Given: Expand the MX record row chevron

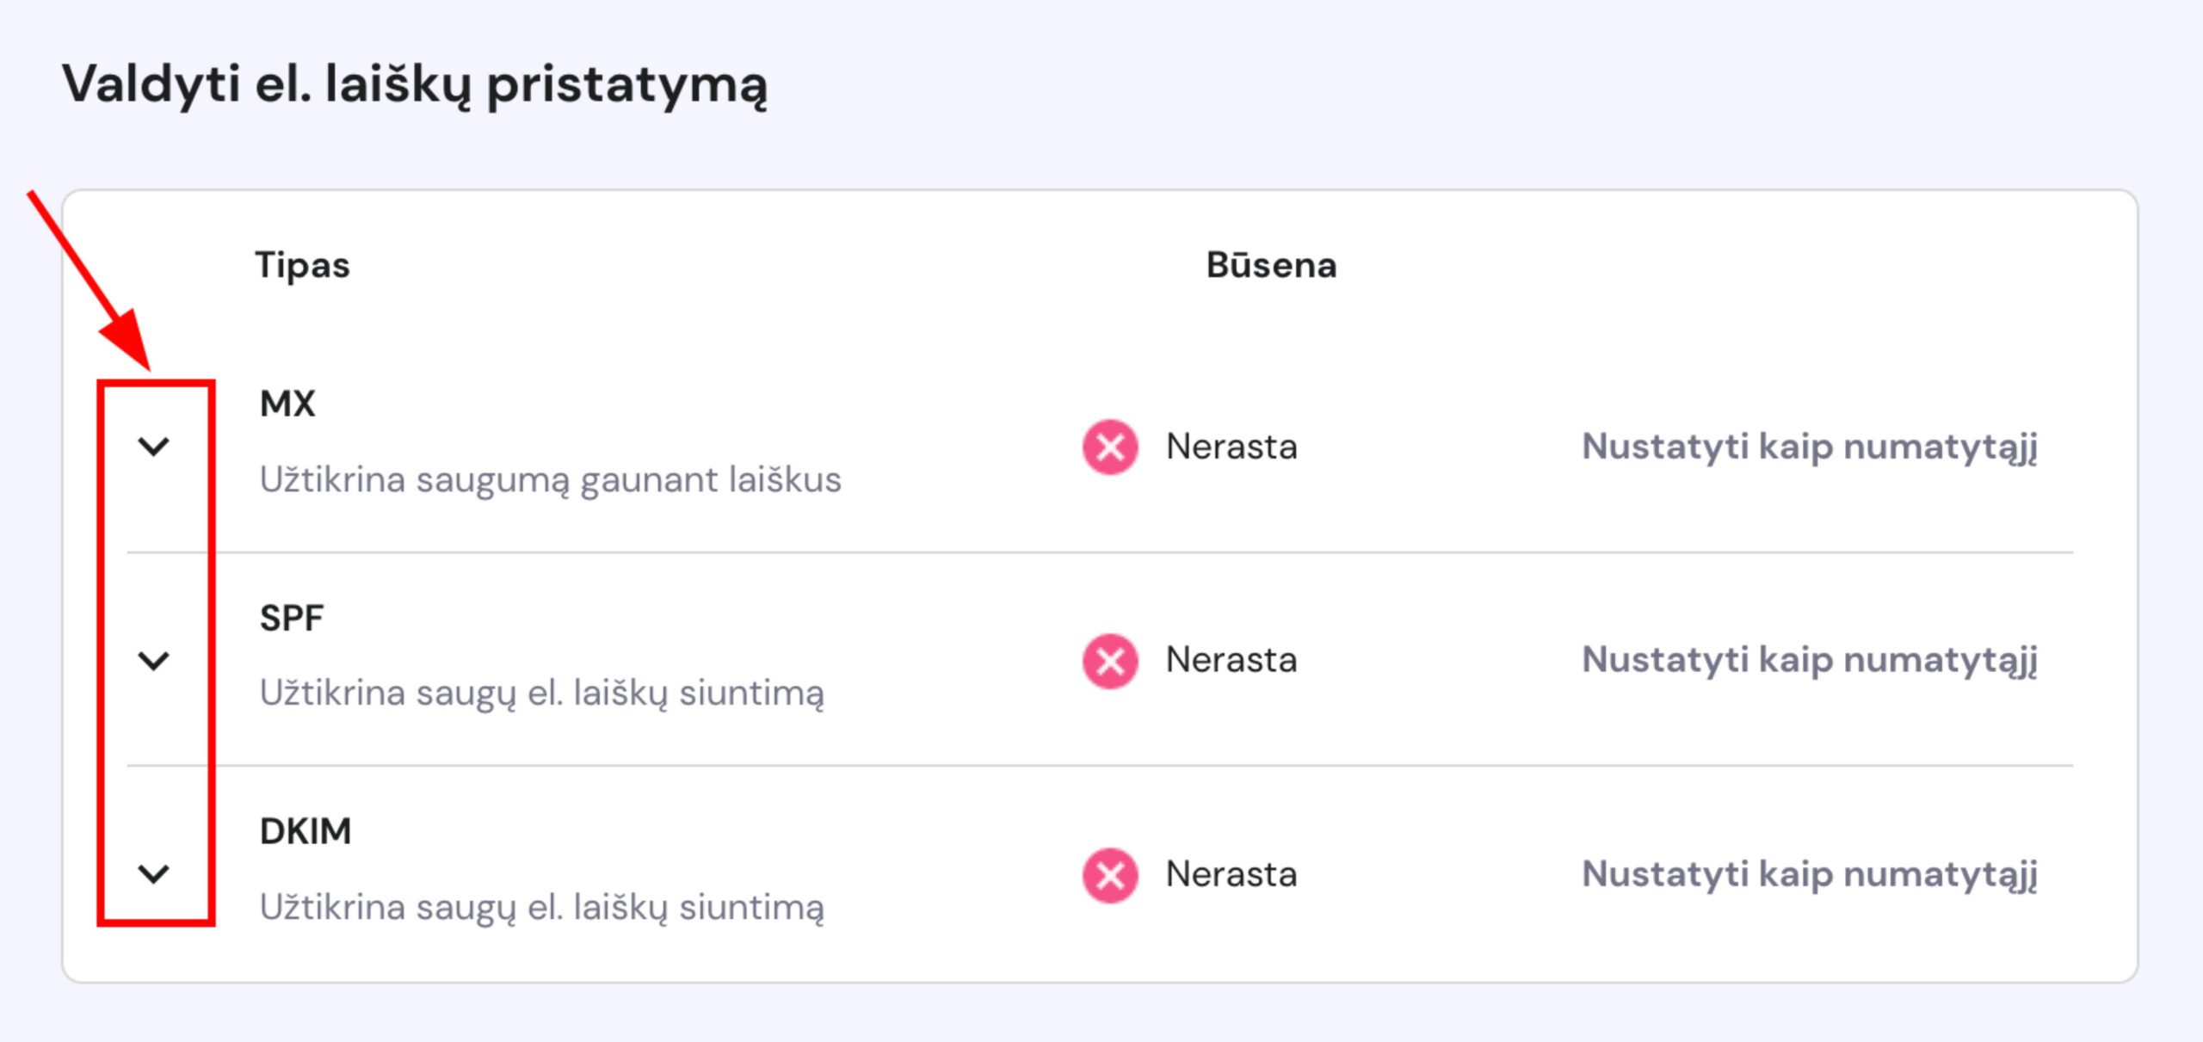Looking at the screenshot, I should tap(154, 446).
